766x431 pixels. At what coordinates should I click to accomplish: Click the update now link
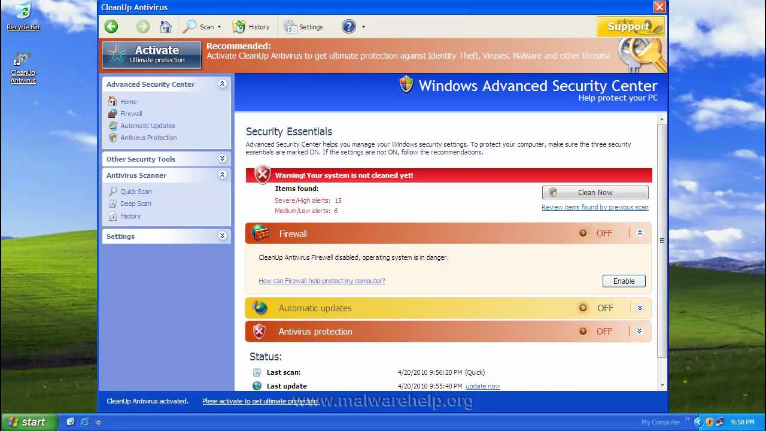[482, 386]
